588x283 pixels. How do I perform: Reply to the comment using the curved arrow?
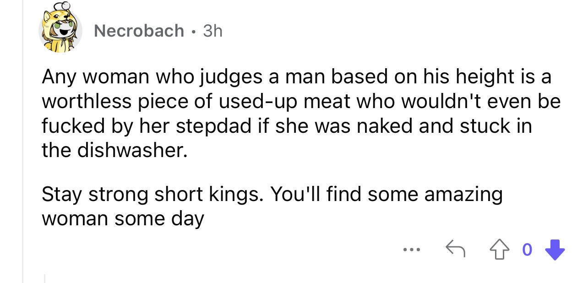click(456, 250)
